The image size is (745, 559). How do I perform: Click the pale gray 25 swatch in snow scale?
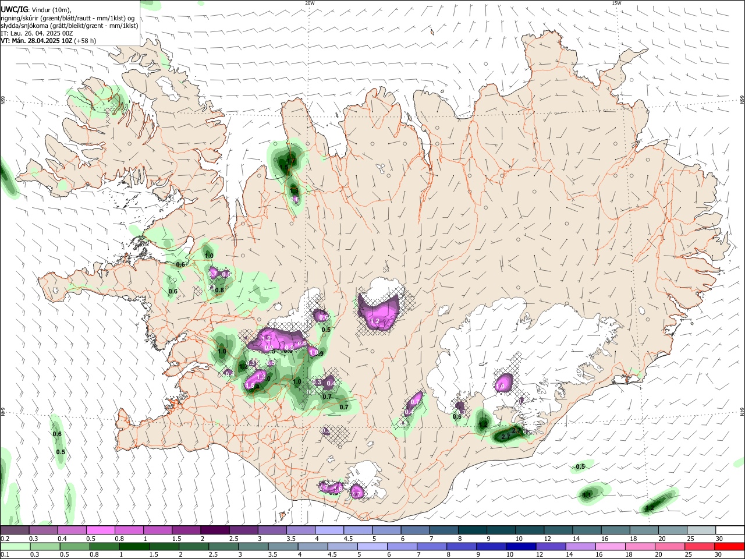pyautogui.click(x=701, y=530)
